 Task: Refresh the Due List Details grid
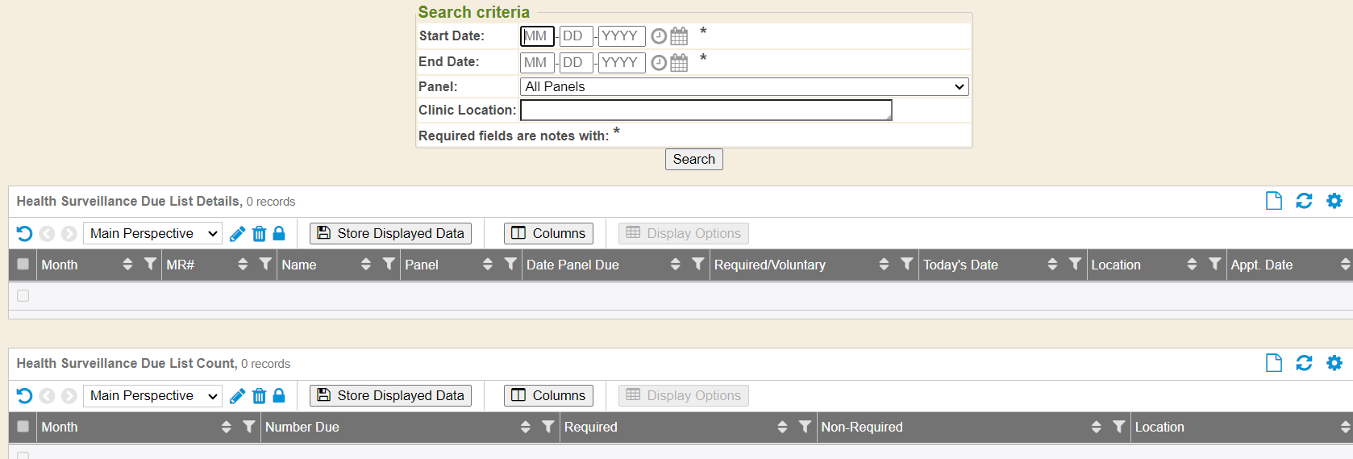(x=1304, y=201)
